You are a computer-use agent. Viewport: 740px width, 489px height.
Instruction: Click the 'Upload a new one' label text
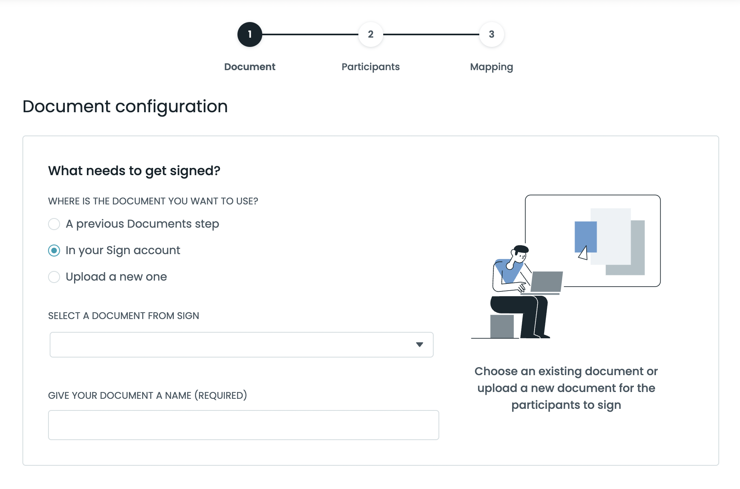(x=116, y=277)
